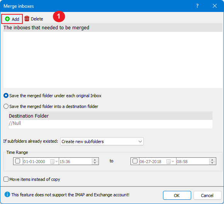Click the blue info icon near IMAP notice

point(7,194)
